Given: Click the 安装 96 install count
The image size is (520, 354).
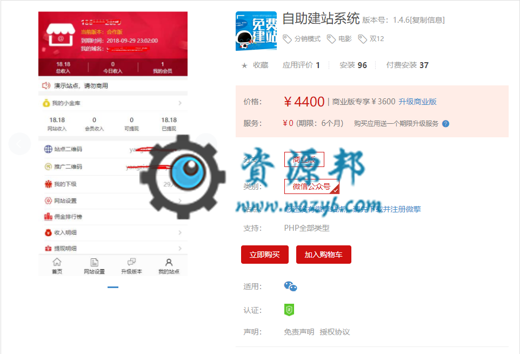Looking at the screenshot, I should pyautogui.click(x=353, y=65).
